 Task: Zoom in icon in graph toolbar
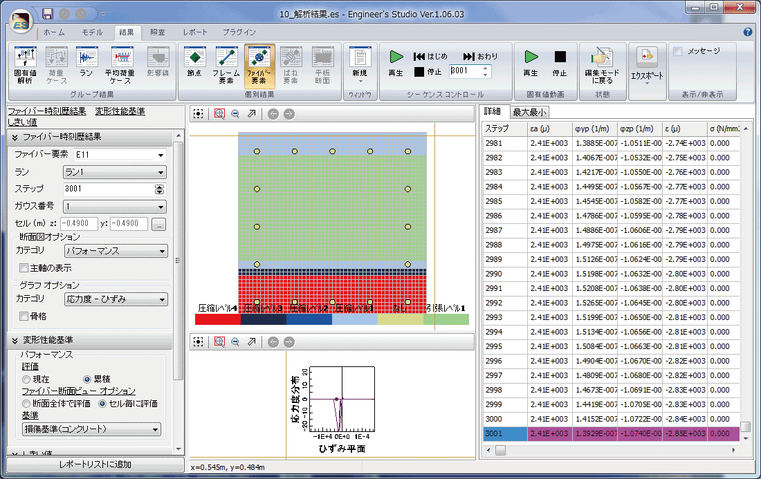click(x=219, y=342)
